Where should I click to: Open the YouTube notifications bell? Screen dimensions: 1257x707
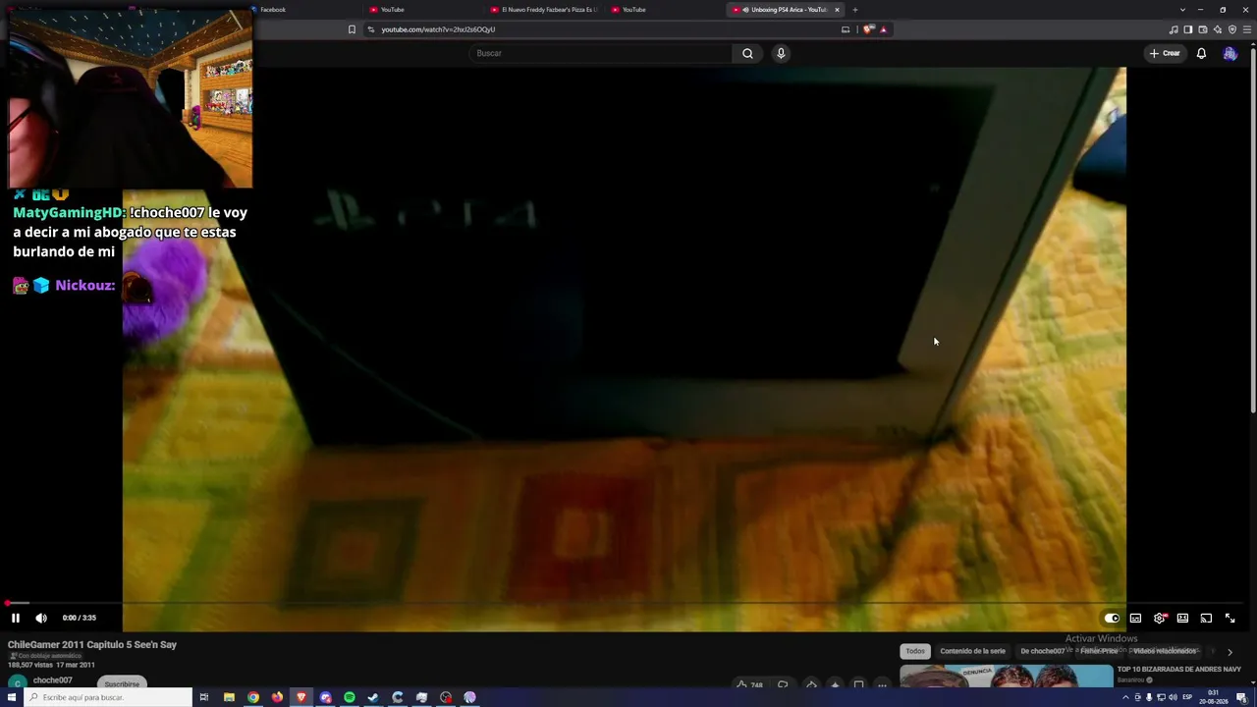click(1201, 53)
